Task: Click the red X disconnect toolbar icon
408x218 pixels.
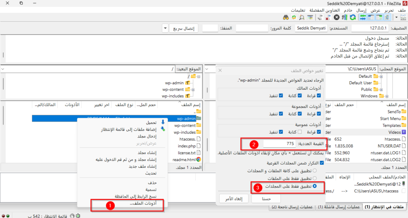Action: [328, 17]
